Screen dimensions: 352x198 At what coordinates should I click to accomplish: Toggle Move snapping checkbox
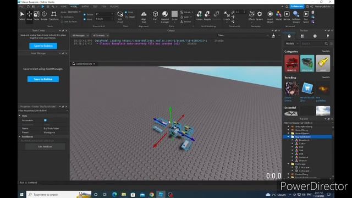coord(85,19)
